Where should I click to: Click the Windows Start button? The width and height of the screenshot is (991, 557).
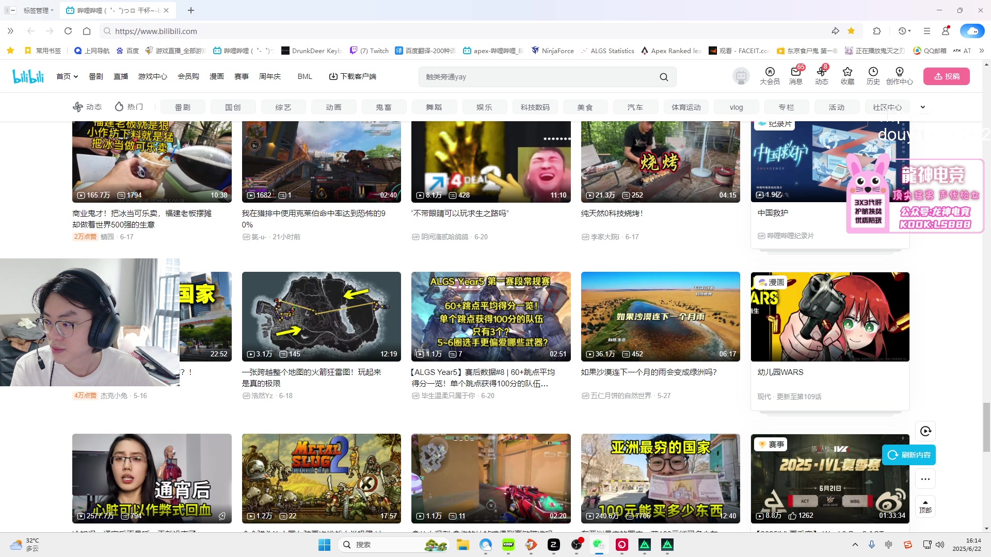[x=324, y=545]
